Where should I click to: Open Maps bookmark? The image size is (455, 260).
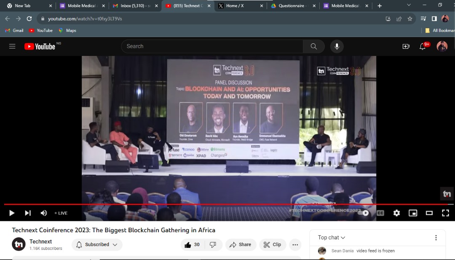click(67, 30)
